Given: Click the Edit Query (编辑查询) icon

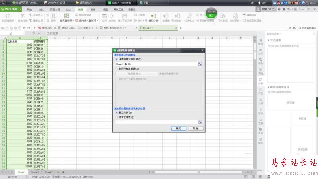Looking at the screenshot, I should point(244,15).
